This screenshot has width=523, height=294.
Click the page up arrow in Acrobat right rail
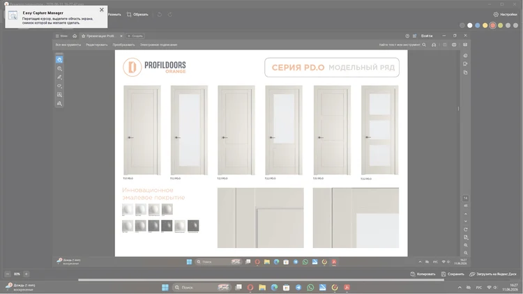coord(466,214)
